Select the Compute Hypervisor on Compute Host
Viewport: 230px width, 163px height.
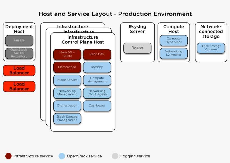tap(173, 40)
